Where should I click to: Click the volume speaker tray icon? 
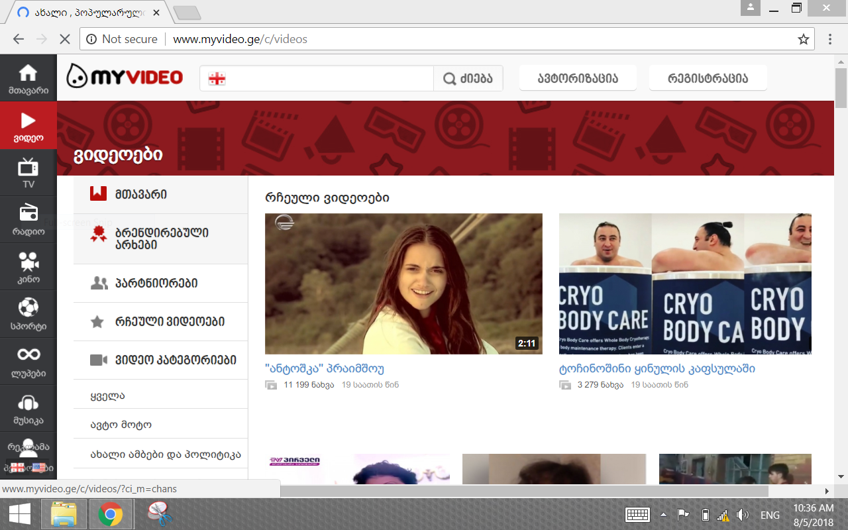point(742,515)
